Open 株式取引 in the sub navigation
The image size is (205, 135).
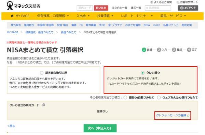click(x=16, y=25)
